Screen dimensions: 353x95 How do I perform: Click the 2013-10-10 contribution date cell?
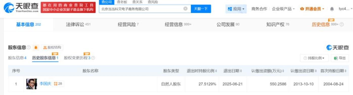tap(303, 84)
